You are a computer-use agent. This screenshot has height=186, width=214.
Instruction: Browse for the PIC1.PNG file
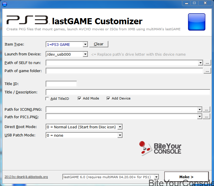click(x=206, y=117)
